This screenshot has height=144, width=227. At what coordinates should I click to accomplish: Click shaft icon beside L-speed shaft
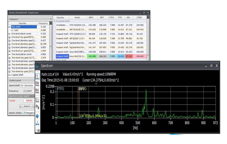(10, 75)
